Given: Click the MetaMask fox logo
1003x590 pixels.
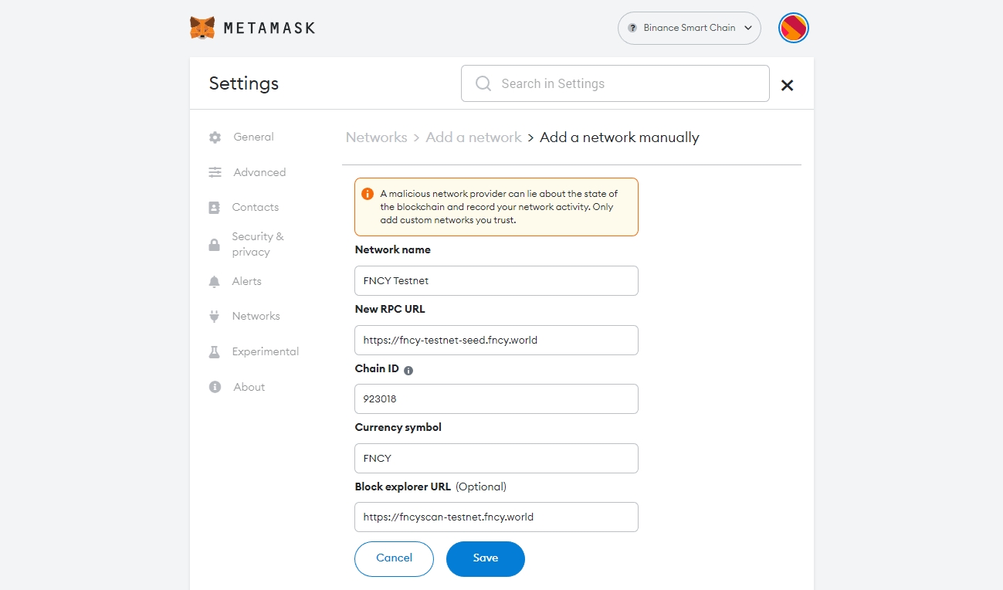Looking at the screenshot, I should click(x=202, y=28).
